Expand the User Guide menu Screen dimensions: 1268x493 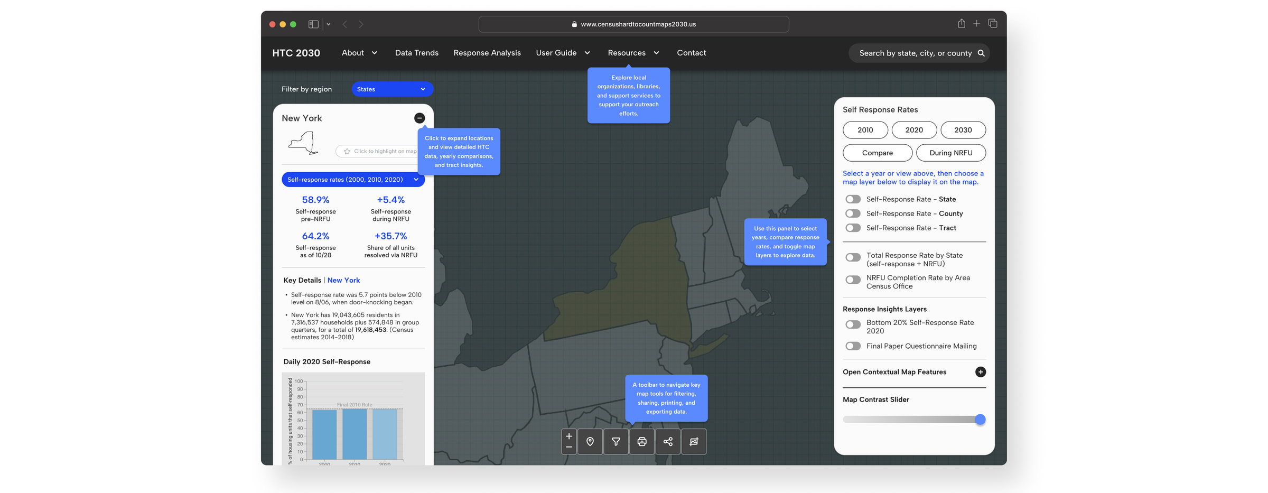(x=563, y=53)
